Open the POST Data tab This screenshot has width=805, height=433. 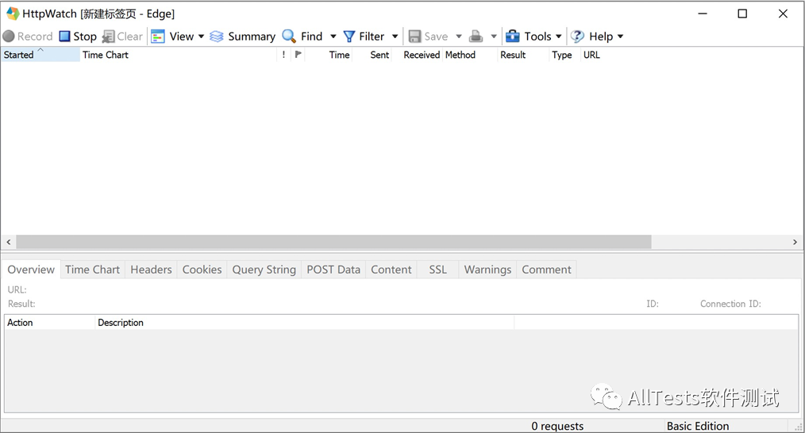coord(333,270)
